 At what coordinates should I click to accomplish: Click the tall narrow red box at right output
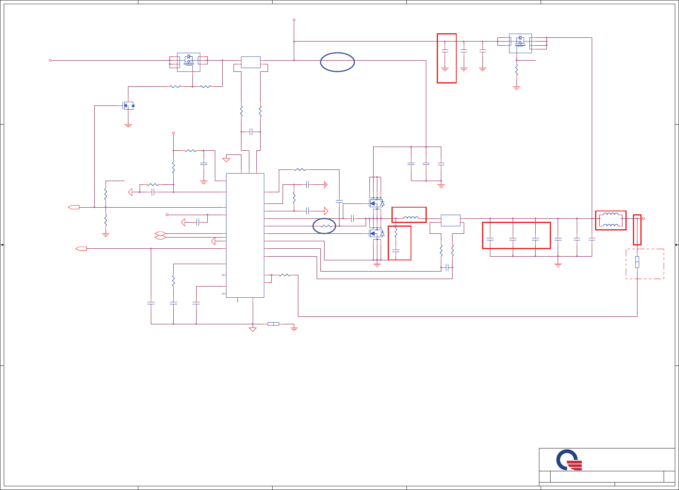point(637,230)
